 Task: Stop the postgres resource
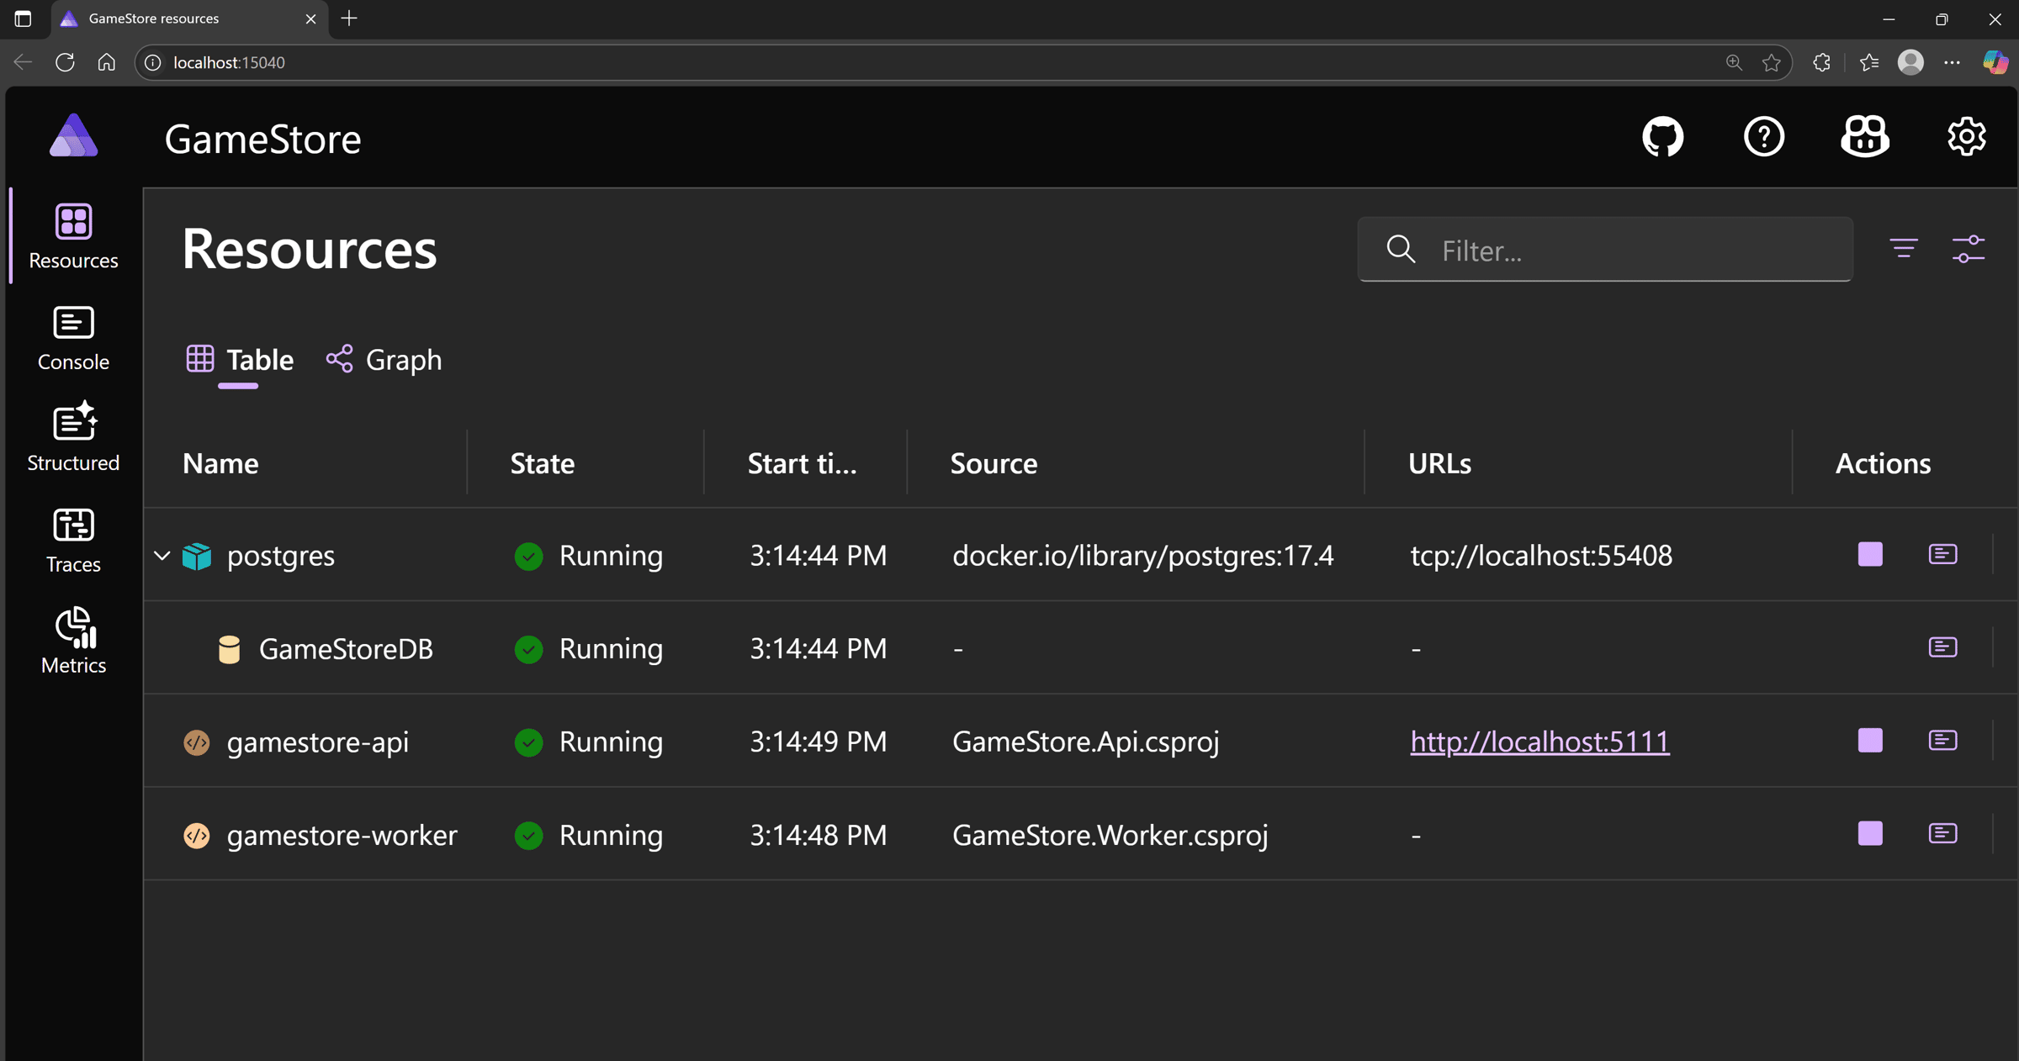pos(1870,555)
